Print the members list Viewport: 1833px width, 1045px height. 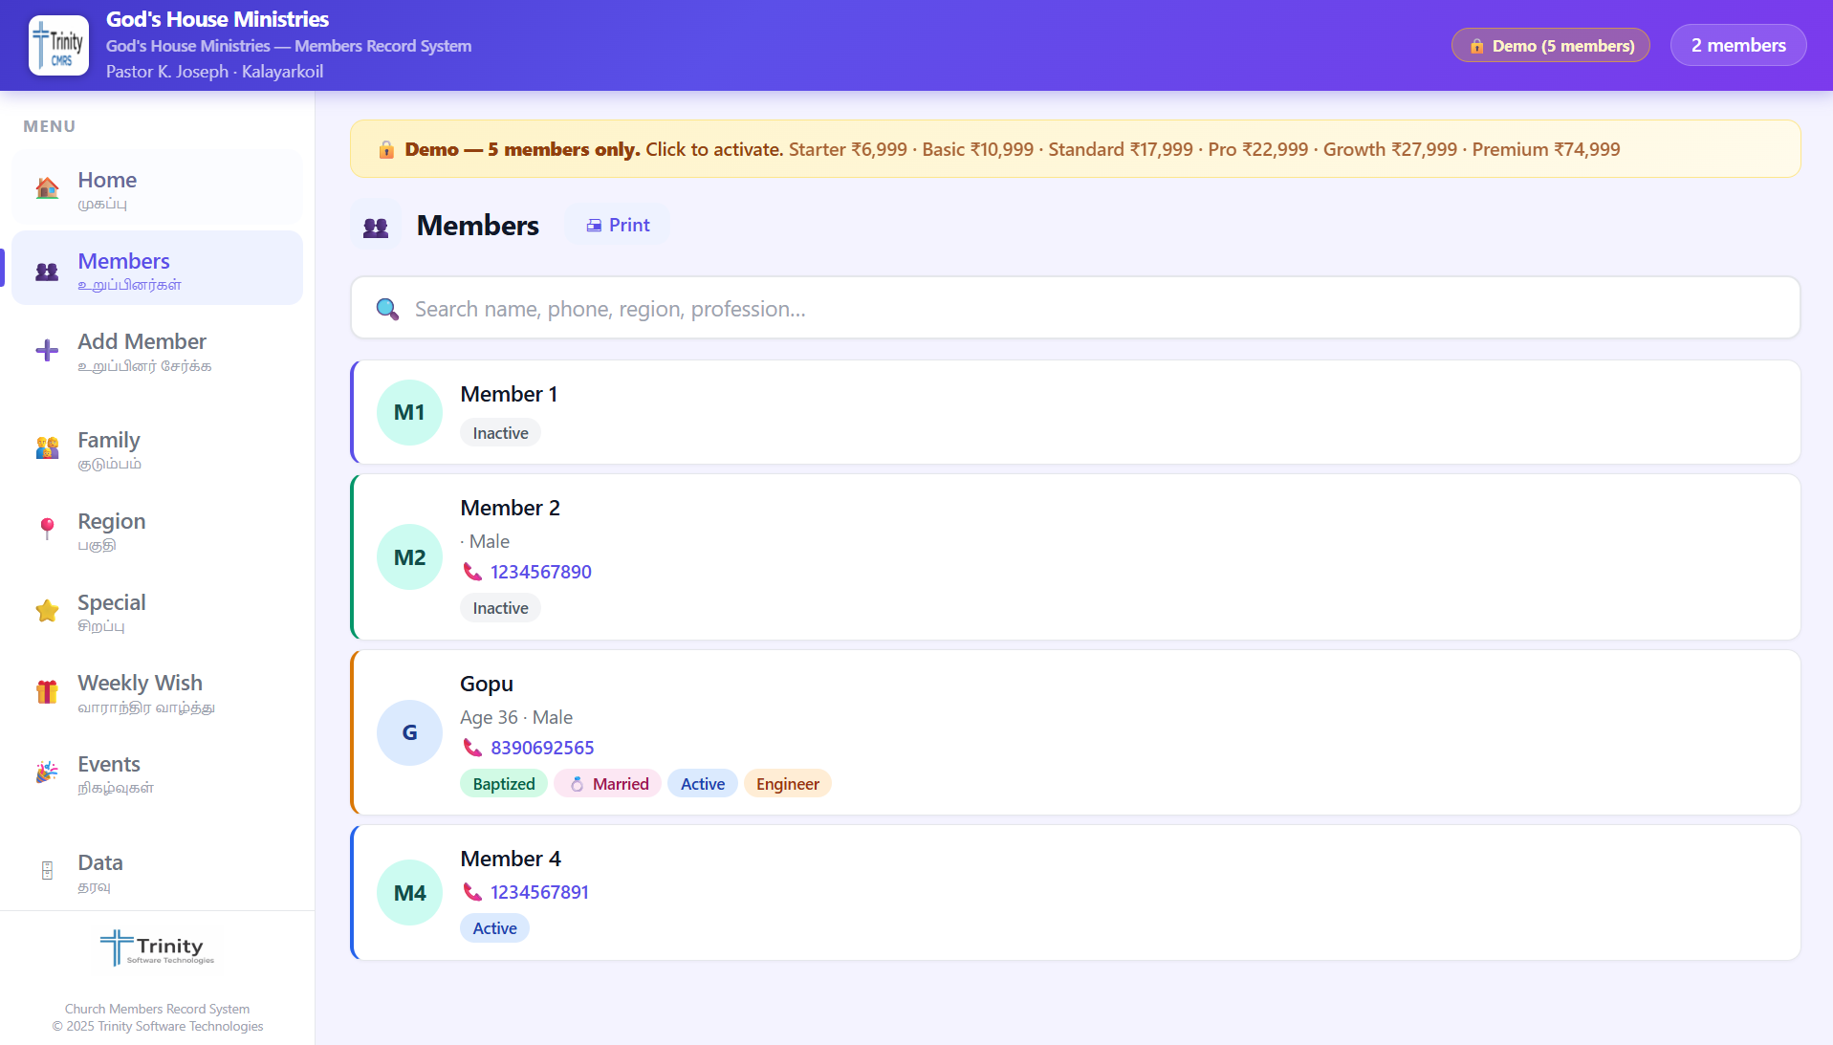coord(618,225)
